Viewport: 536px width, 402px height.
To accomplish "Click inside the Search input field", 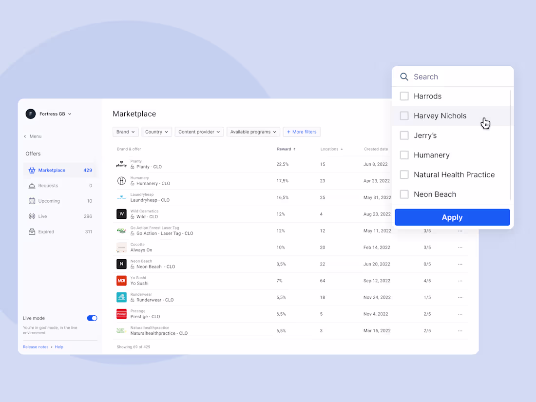I will click(439, 77).
